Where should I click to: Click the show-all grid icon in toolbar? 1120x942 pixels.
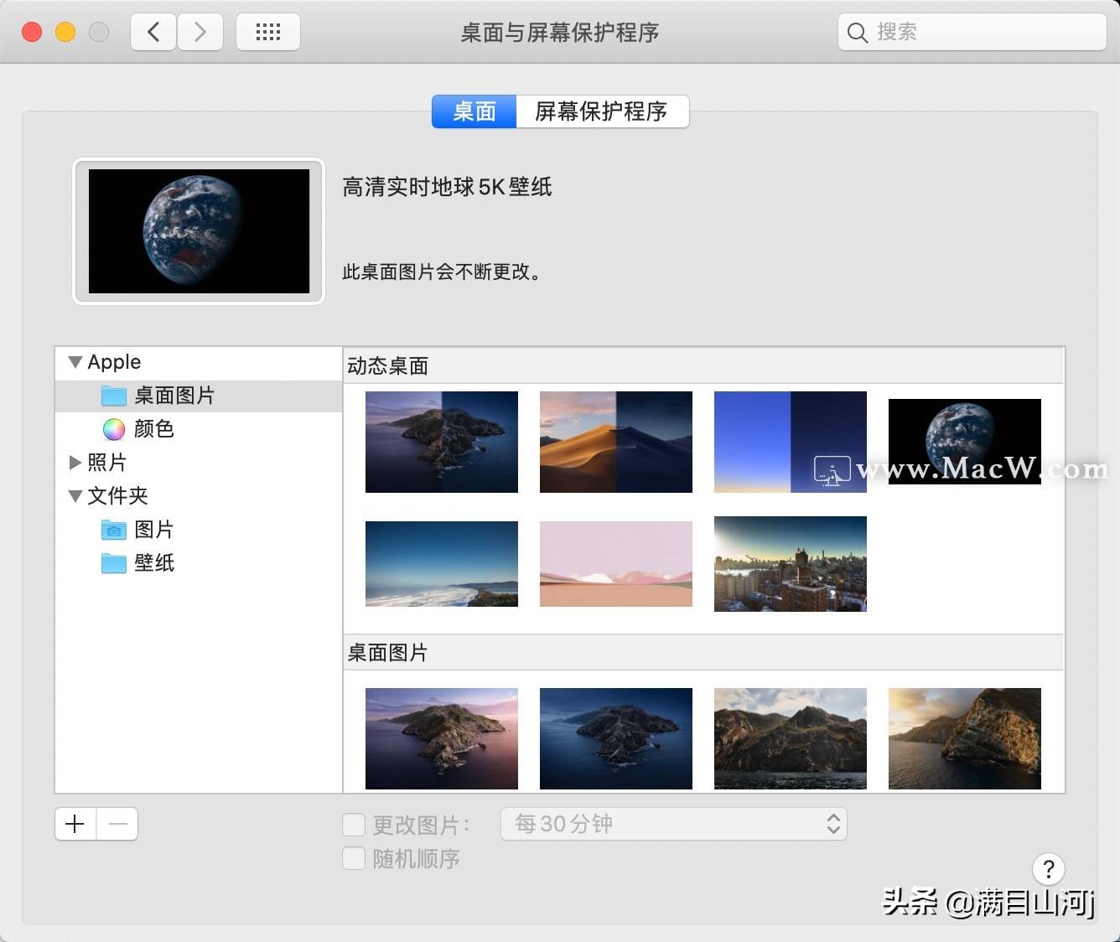click(267, 31)
